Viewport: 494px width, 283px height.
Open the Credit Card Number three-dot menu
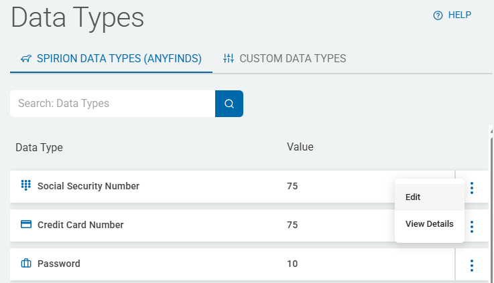coord(472,226)
